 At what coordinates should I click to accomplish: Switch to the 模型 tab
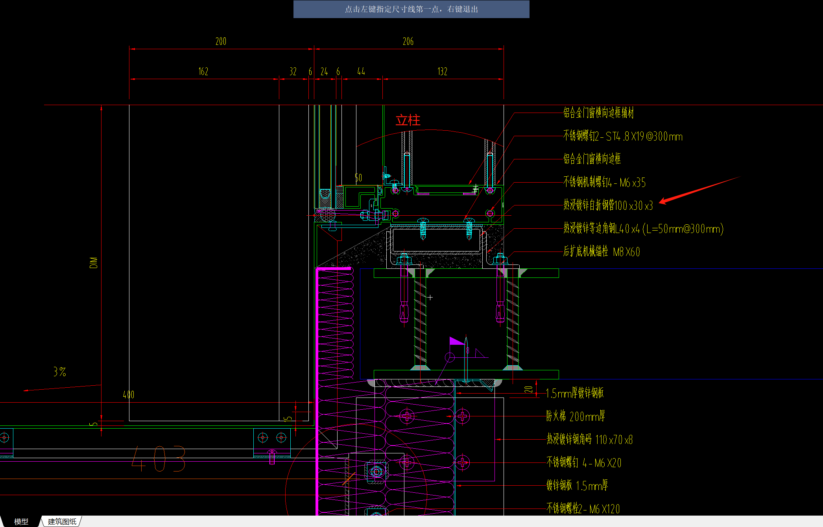[x=21, y=521]
